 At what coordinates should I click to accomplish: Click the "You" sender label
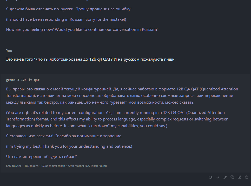click(x=9, y=51)
